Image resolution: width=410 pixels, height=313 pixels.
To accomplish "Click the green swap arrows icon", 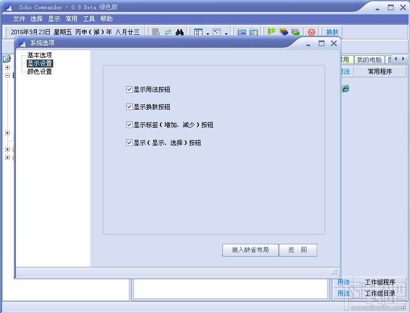I will (x=168, y=32).
